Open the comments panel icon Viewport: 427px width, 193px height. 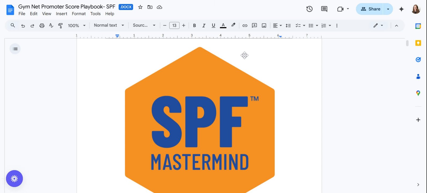click(x=324, y=9)
